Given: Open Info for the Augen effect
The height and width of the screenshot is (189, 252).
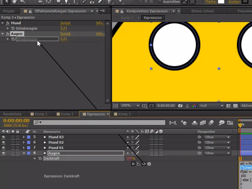Looking at the screenshot, I should (100, 34).
